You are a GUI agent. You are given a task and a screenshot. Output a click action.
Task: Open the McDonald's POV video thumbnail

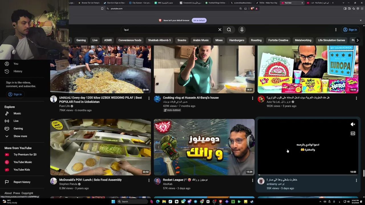(x=100, y=147)
